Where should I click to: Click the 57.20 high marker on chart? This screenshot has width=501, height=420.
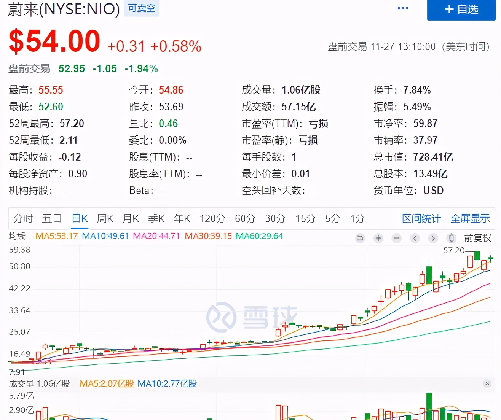[454, 250]
